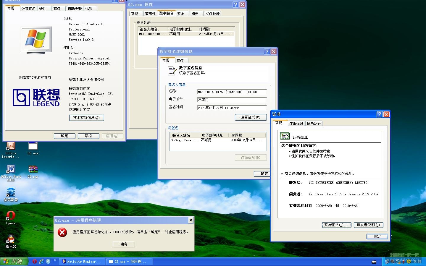Click the 时间戳 column header in 签名列表
Image resolution: width=426 pixels, height=266 pixels.
(216, 29)
